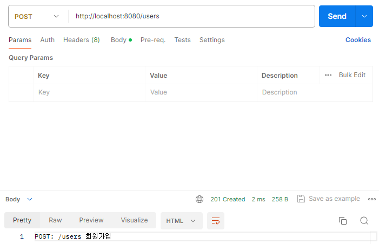Open the Headers (8) tab
Viewport: 379px width, 244px height.
coord(82,40)
